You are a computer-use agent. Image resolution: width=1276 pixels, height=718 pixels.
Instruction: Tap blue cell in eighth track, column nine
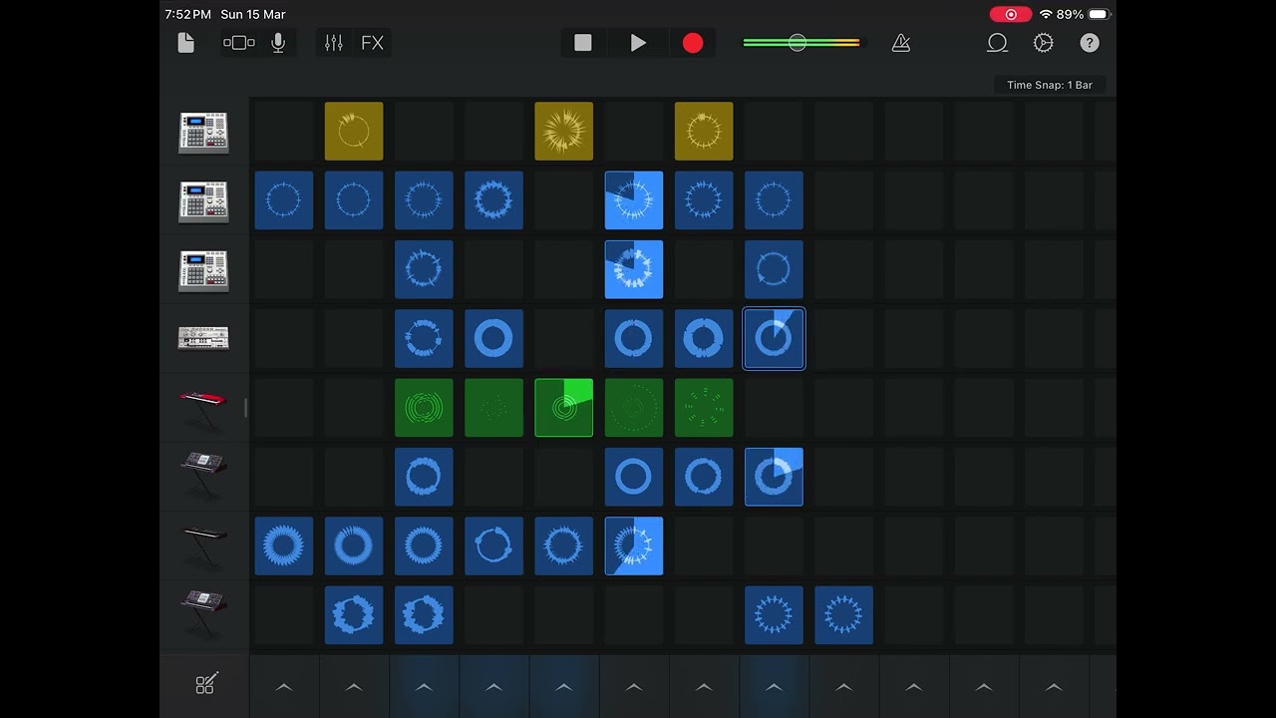[843, 614]
